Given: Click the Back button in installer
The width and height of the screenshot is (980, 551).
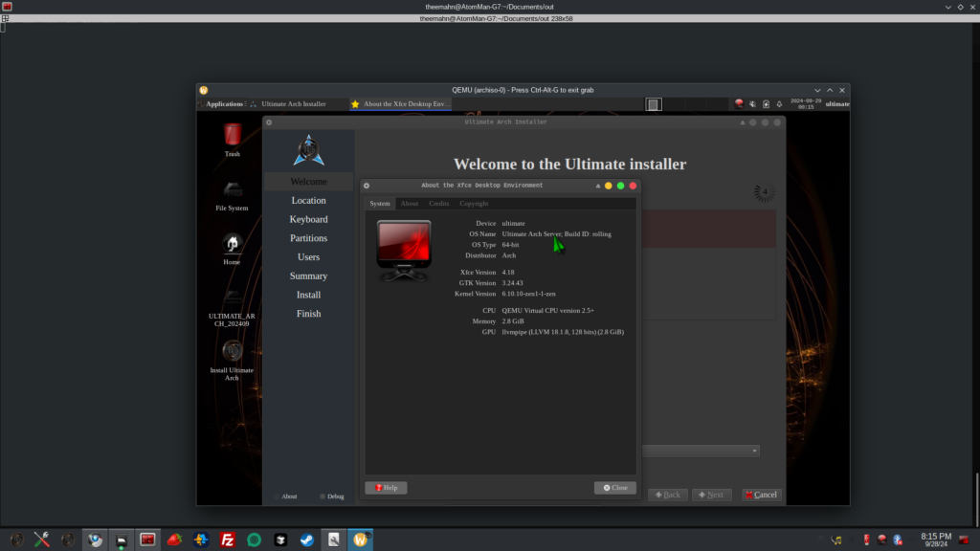Looking at the screenshot, I should (668, 495).
